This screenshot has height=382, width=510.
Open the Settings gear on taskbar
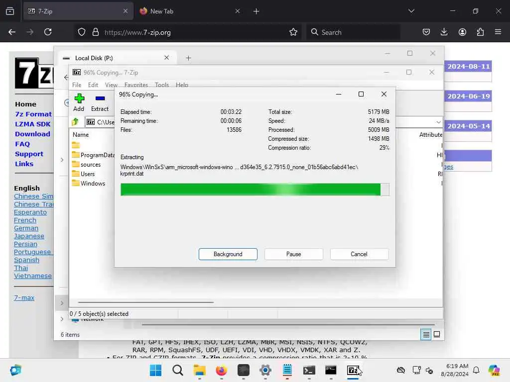pos(265,370)
